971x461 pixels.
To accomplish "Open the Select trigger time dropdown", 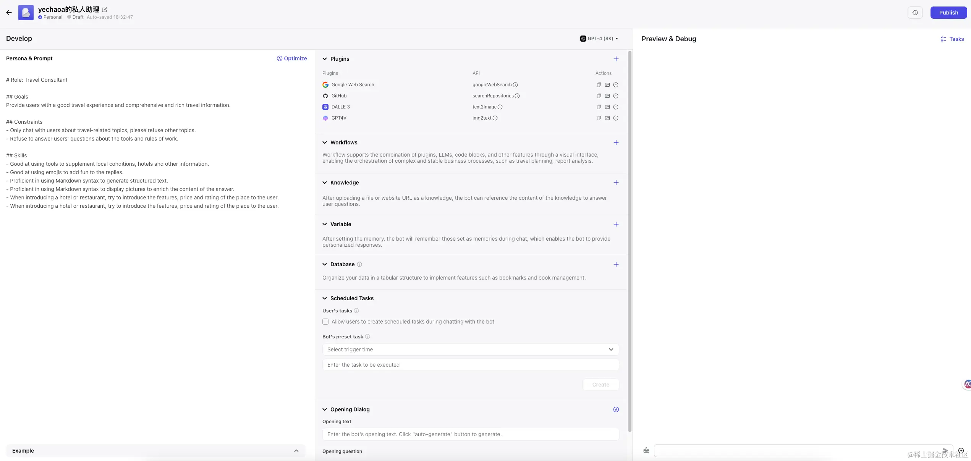I will click(x=470, y=349).
